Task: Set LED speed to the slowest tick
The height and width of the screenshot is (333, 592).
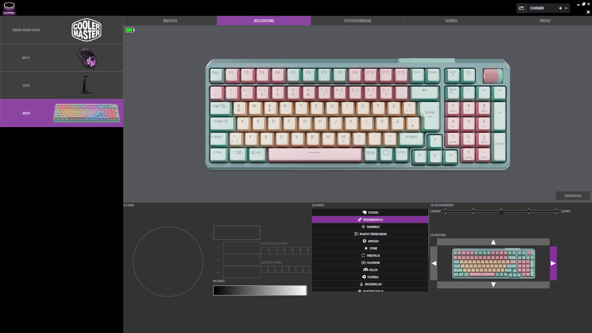Action: [x=445, y=211]
